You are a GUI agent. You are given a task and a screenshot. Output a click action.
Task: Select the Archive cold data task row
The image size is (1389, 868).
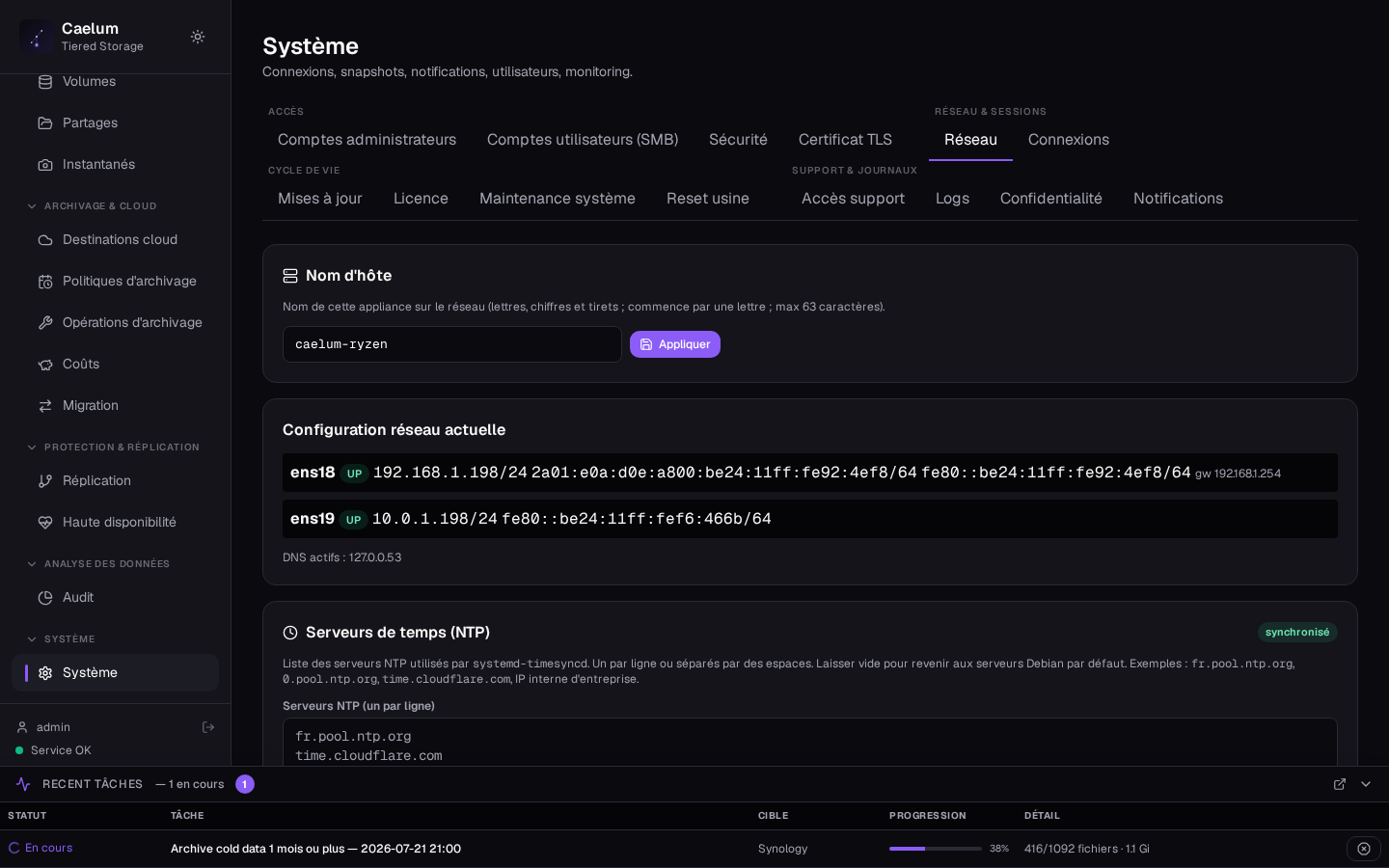694,849
